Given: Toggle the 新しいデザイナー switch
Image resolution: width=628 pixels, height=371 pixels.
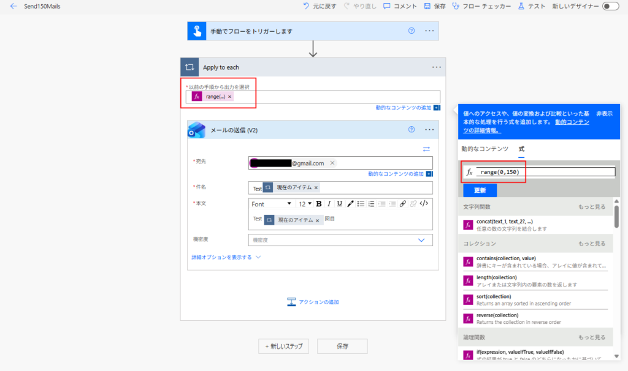Looking at the screenshot, I should (x=610, y=6).
